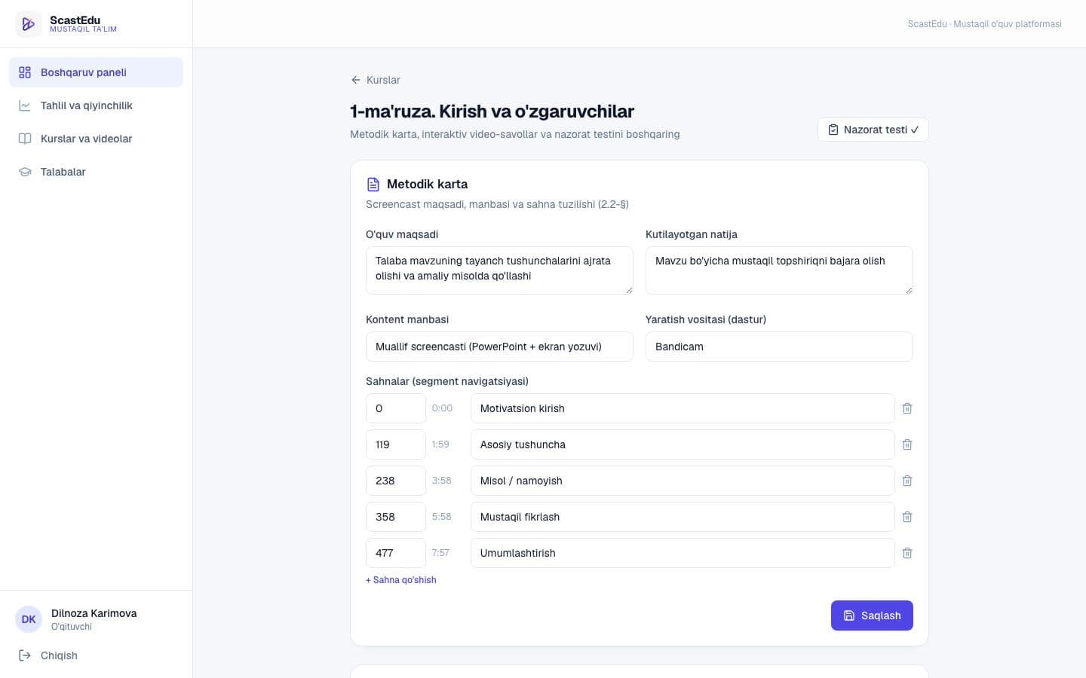Edit the Misol / namoyish scene title

click(x=683, y=481)
